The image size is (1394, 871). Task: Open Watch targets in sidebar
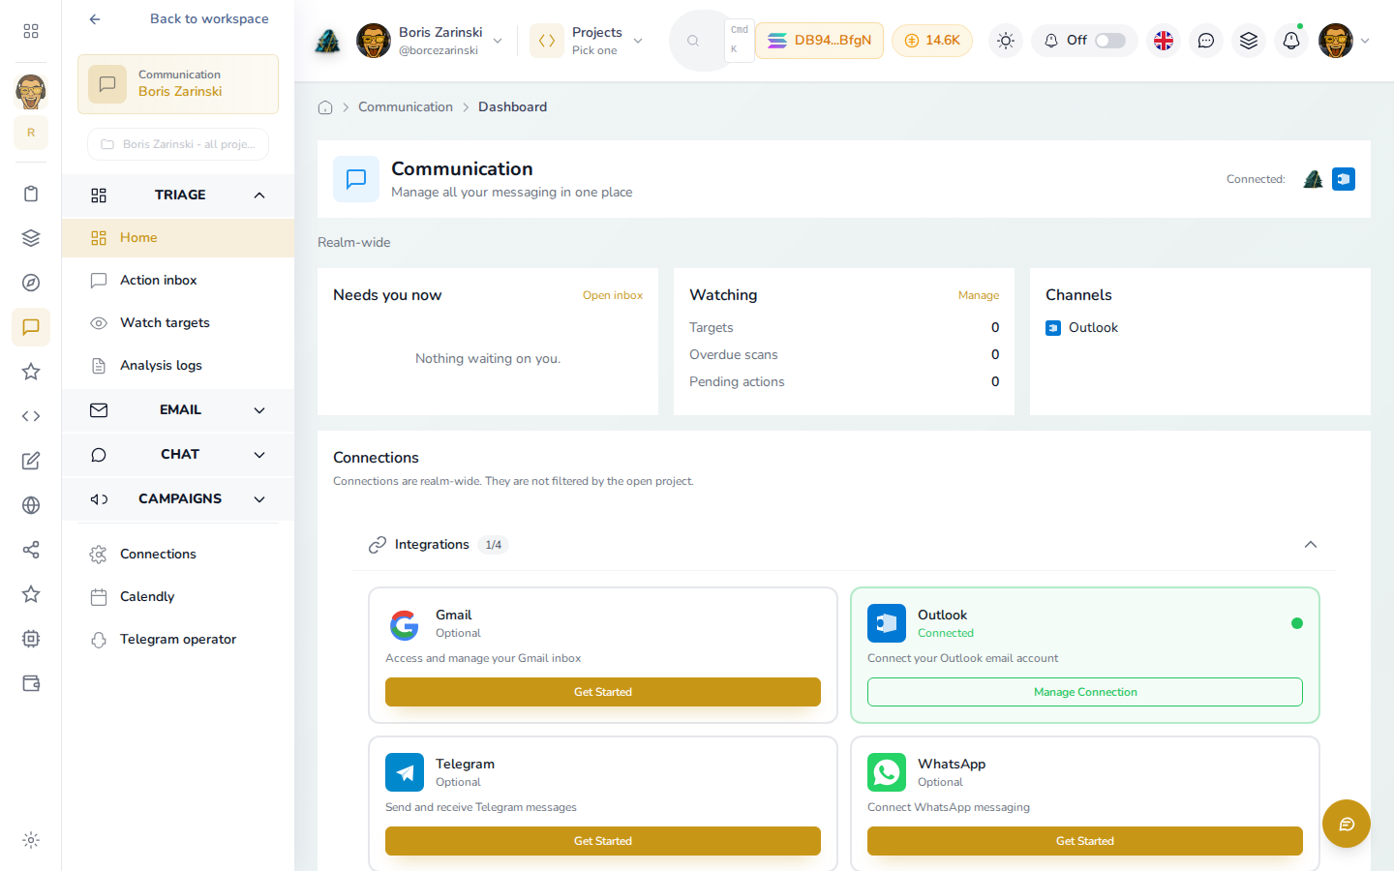click(178, 323)
